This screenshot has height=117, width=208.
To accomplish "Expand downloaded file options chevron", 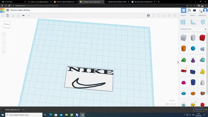I will [23, 110].
